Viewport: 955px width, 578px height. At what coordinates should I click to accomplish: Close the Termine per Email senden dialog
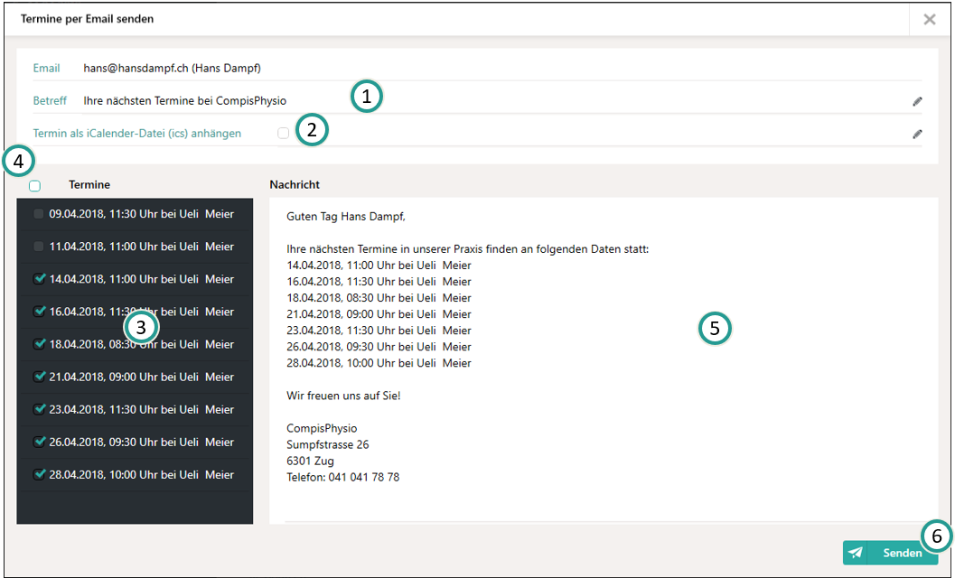(930, 20)
